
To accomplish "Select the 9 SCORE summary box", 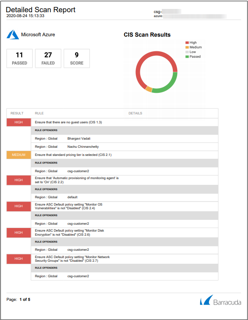I will coord(77,58).
